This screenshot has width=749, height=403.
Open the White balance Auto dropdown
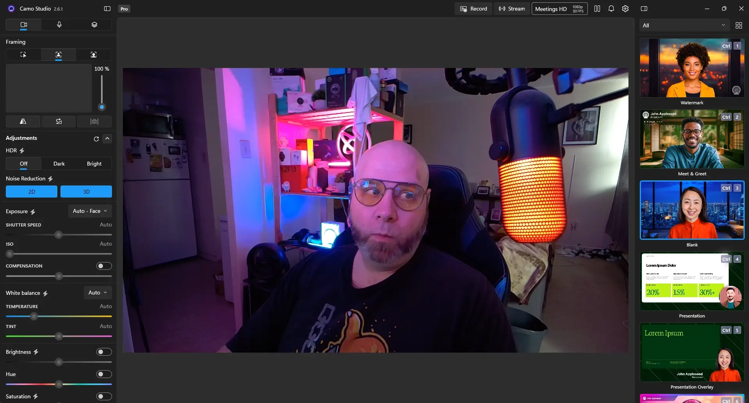click(98, 292)
